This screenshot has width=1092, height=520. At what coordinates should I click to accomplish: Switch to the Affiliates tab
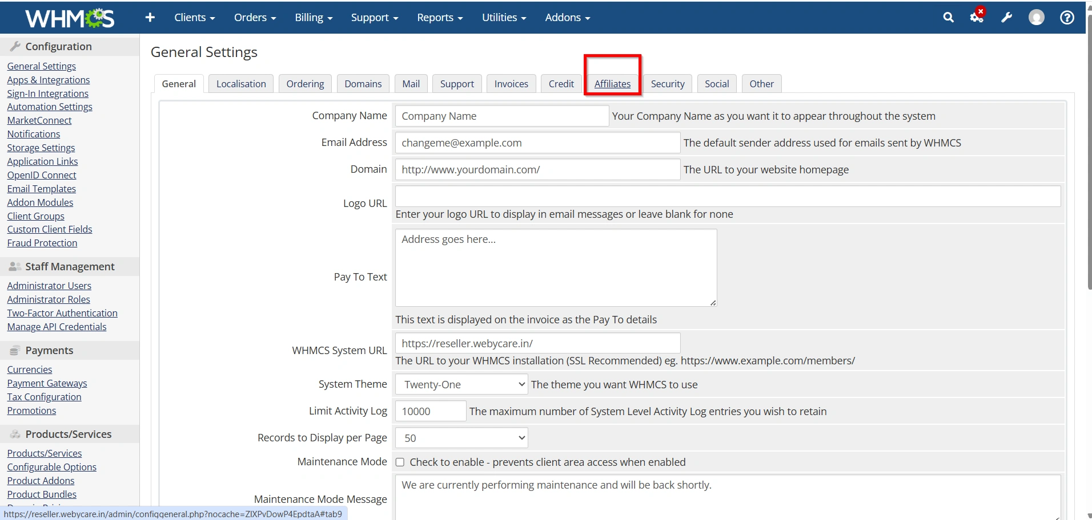pos(612,84)
